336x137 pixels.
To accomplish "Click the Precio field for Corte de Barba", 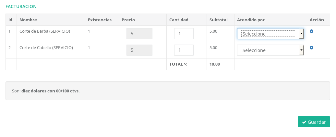I will 139,34.
